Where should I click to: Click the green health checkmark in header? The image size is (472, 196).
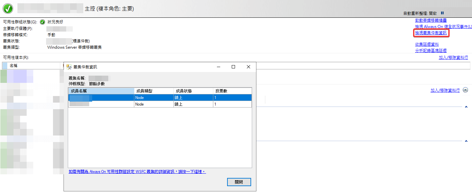[x=8, y=8]
